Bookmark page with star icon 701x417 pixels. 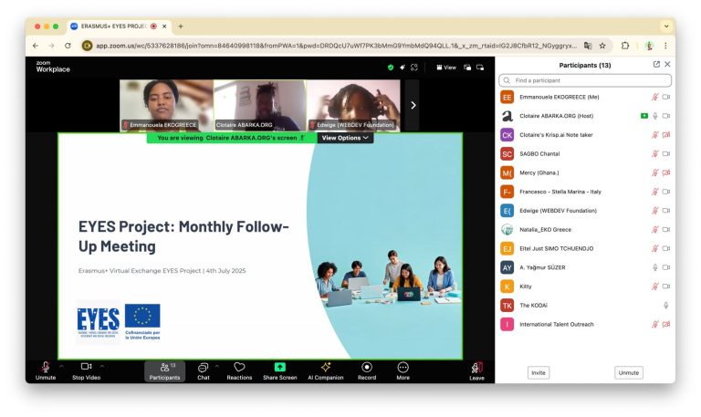602,46
